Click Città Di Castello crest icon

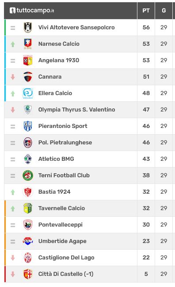28,274
